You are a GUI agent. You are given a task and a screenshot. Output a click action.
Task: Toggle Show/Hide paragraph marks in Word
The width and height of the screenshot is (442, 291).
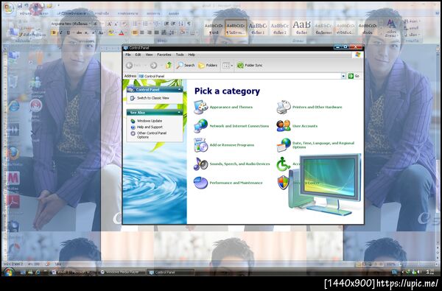click(189, 24)
